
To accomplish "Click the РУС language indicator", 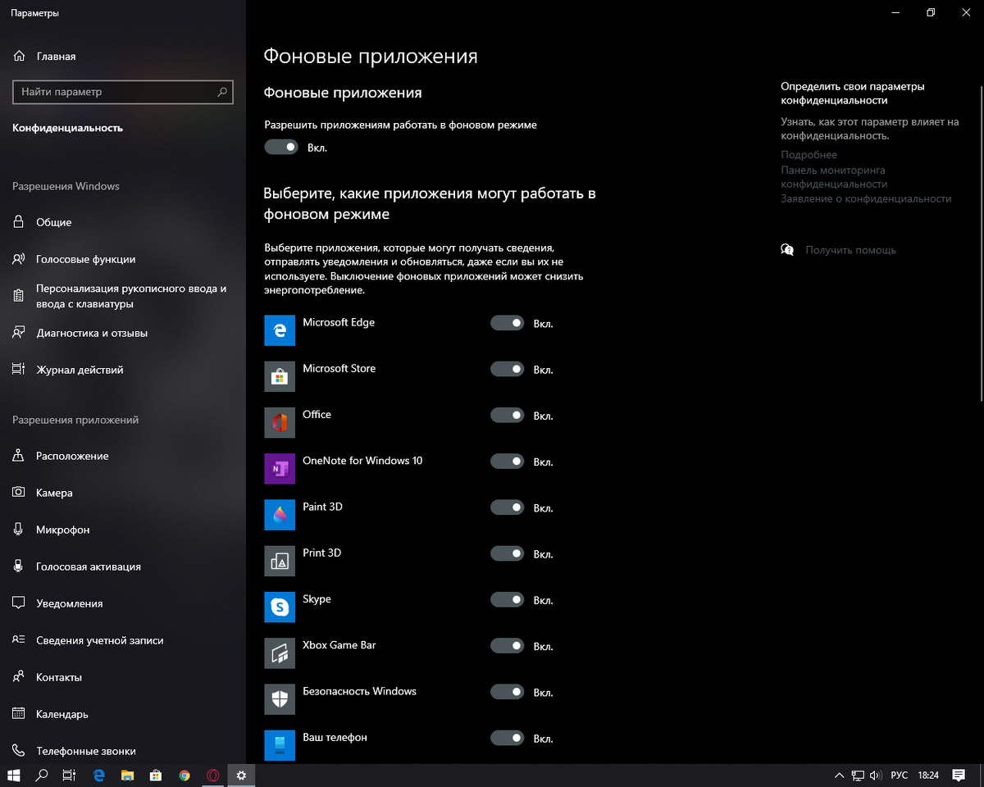I will [900, 775].
